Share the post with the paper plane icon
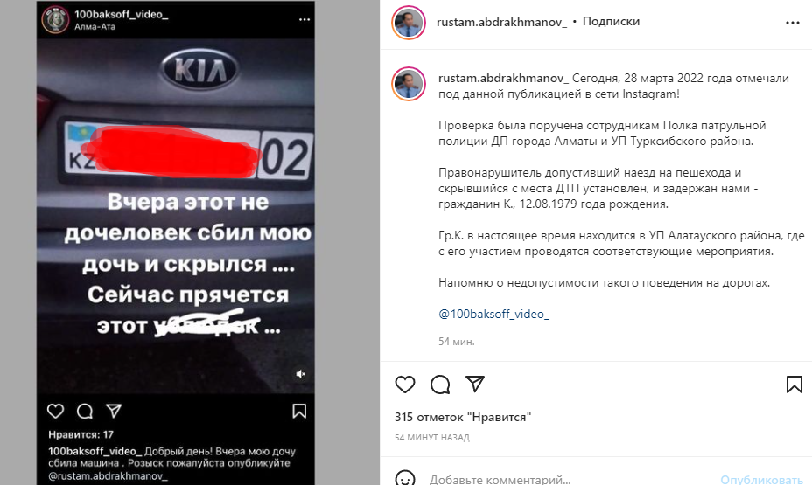This screenshot has height=485, width=812. point(475,384)
